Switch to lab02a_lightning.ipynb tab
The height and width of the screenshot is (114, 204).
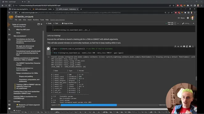[x=43, y=9]
